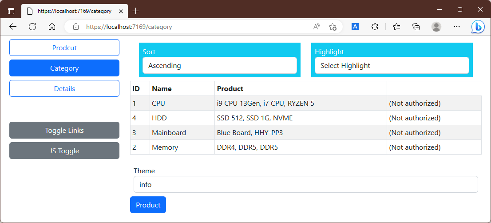View site information lock icon
The height and width of the screenshot is (223, 491).
tap(75, 27)
